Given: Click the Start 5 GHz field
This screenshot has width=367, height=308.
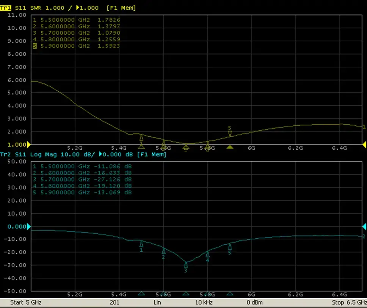Looking at the screenshot, I should (26, 302).
